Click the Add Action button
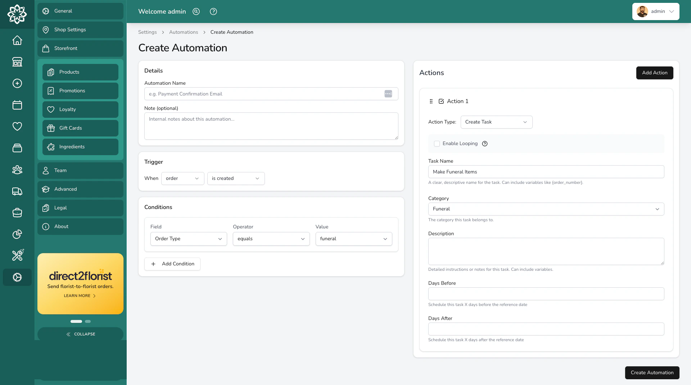Image resolution: width=691 pixels, height=385 pixels. (654, 73)
